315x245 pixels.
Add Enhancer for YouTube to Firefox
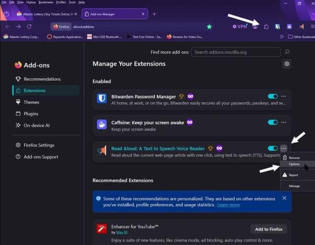269,229
